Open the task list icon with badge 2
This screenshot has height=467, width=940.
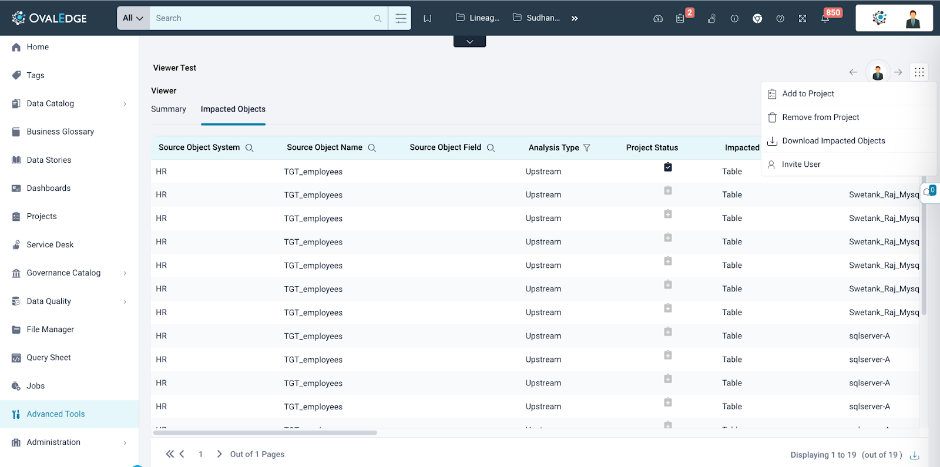680,19
